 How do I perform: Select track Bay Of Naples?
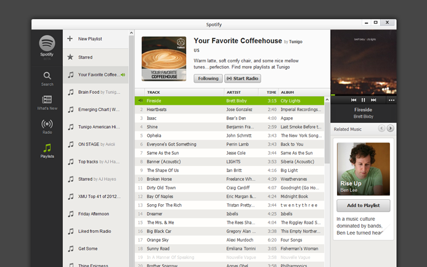pos(229,197)
